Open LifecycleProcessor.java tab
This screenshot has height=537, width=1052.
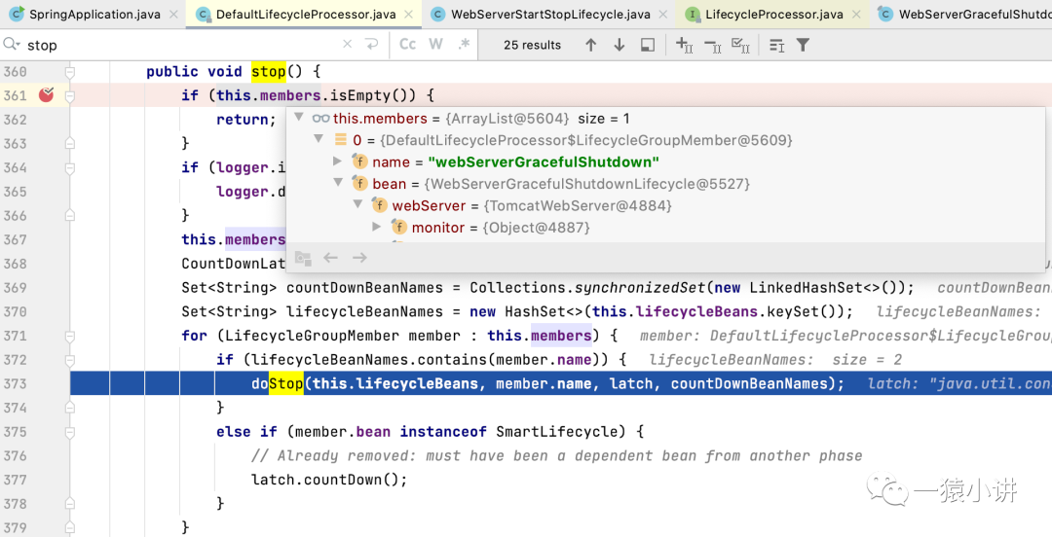tap(773, 14)
